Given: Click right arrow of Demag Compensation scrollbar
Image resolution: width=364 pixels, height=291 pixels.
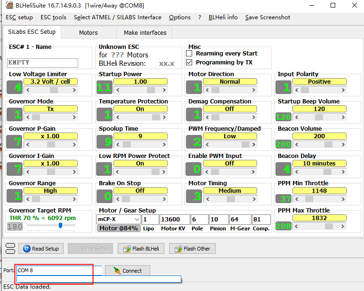Looking at the screenshot, I should click(x=254, y=117).
